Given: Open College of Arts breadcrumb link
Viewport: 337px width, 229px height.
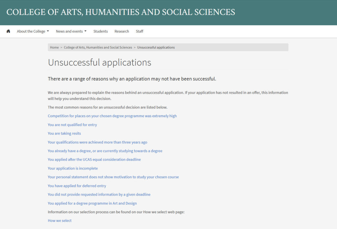Looking at the screenshot, I should click(x=98, y=47).
